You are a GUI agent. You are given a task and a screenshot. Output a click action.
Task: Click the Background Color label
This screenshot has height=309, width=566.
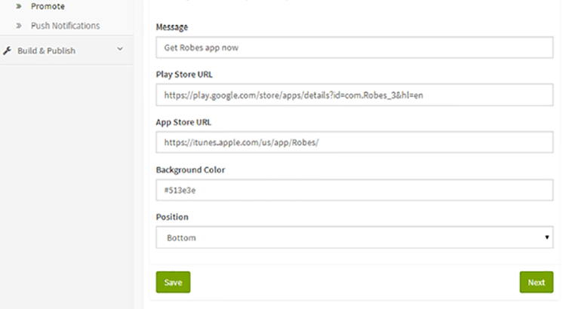point(190,170)
